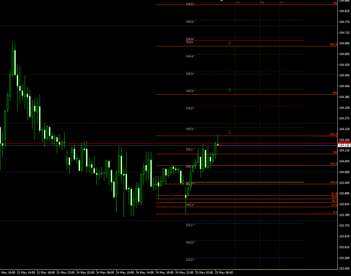Select the PVT^ pivot label
This screenshot has width=351, height=276.
pos(191,184)
